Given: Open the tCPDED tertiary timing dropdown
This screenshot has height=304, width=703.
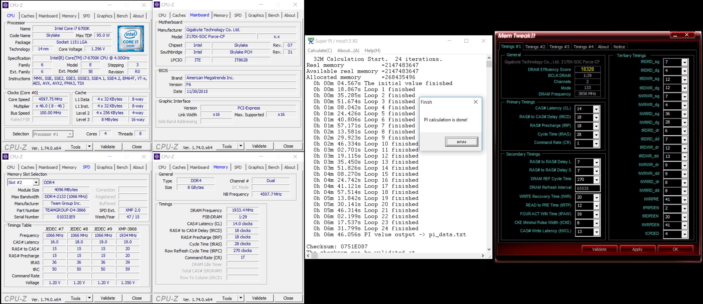Looking at the screenshot, I should pos(685,234).
